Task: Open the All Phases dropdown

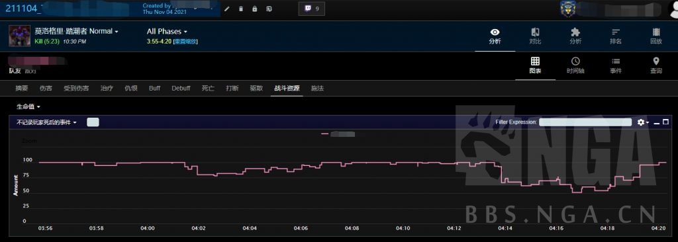Action: tap(167, 31)
